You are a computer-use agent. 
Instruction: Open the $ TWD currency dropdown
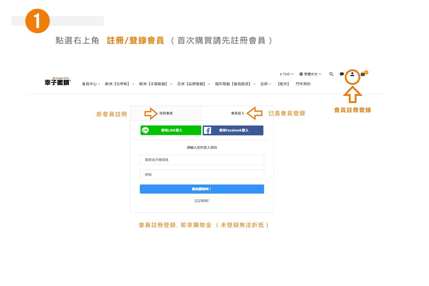pos(286,74)
